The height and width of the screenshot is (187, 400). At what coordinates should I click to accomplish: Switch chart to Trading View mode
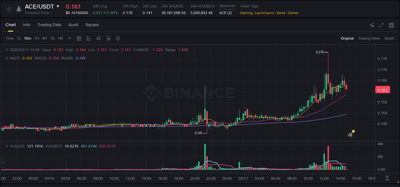(x=369, y=38)
